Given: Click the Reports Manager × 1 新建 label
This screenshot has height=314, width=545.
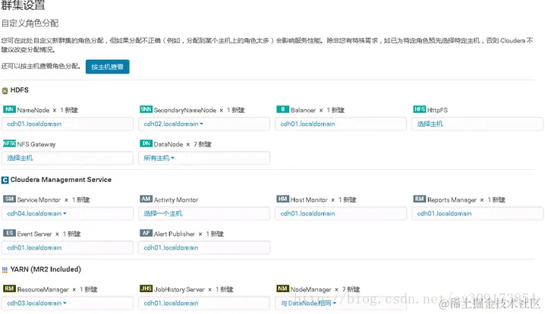Looking at the screenshot, I should click(x=466, y=199).
